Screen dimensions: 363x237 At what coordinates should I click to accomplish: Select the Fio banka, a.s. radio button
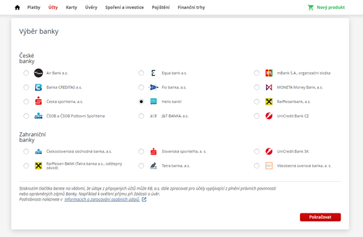(141, 87)
